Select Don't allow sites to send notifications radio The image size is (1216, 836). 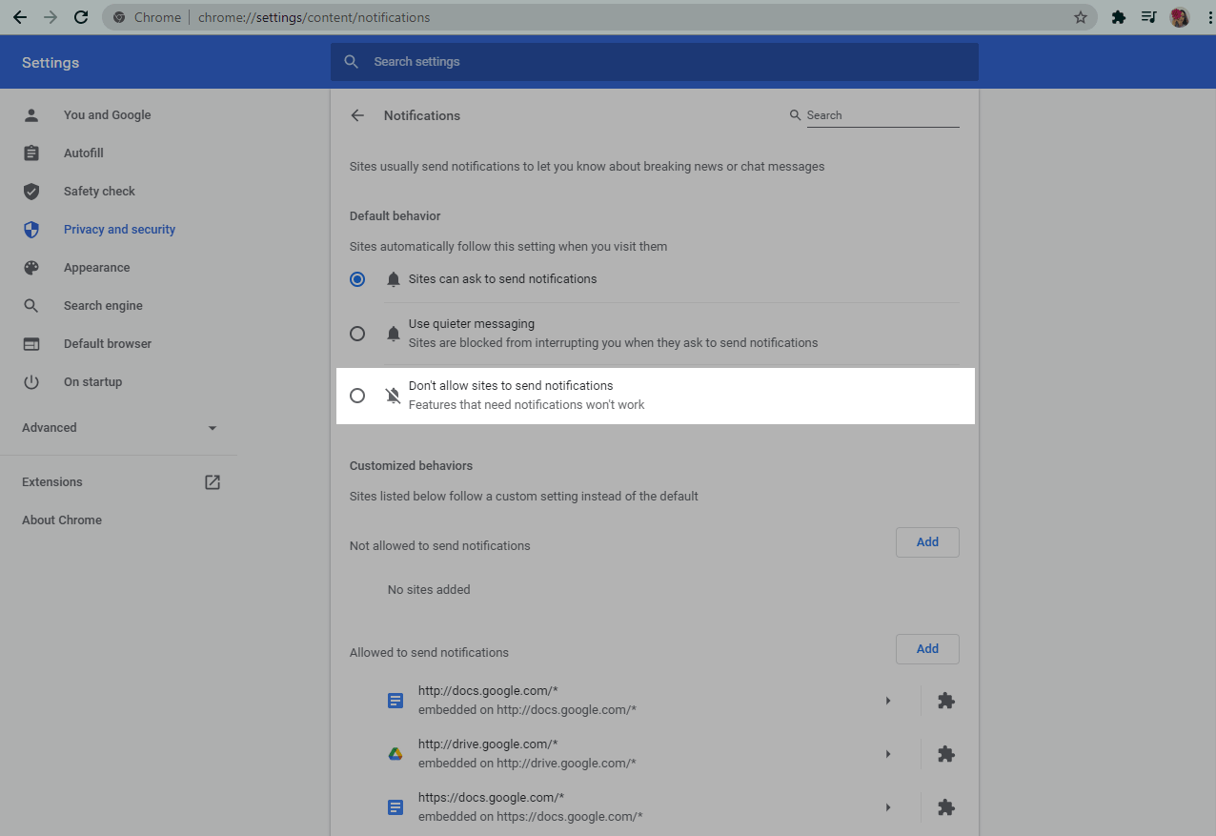tap(357, 396)
